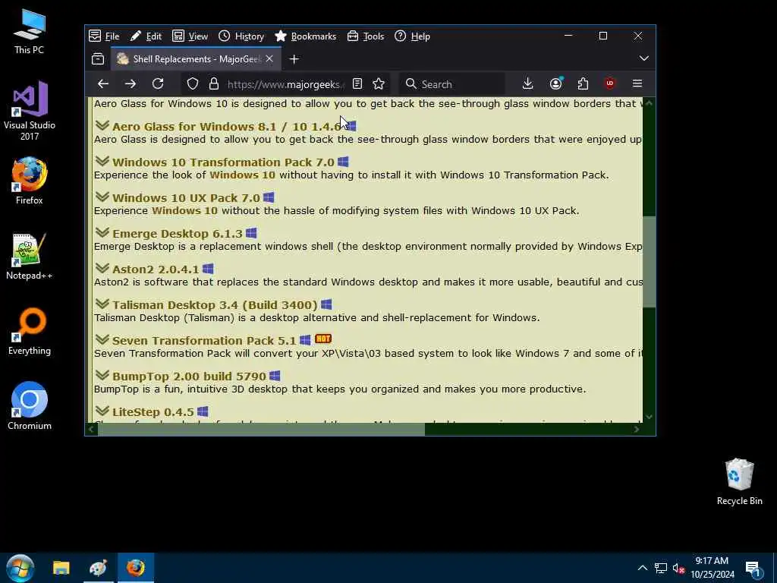Open the View menu

(190, 36)
